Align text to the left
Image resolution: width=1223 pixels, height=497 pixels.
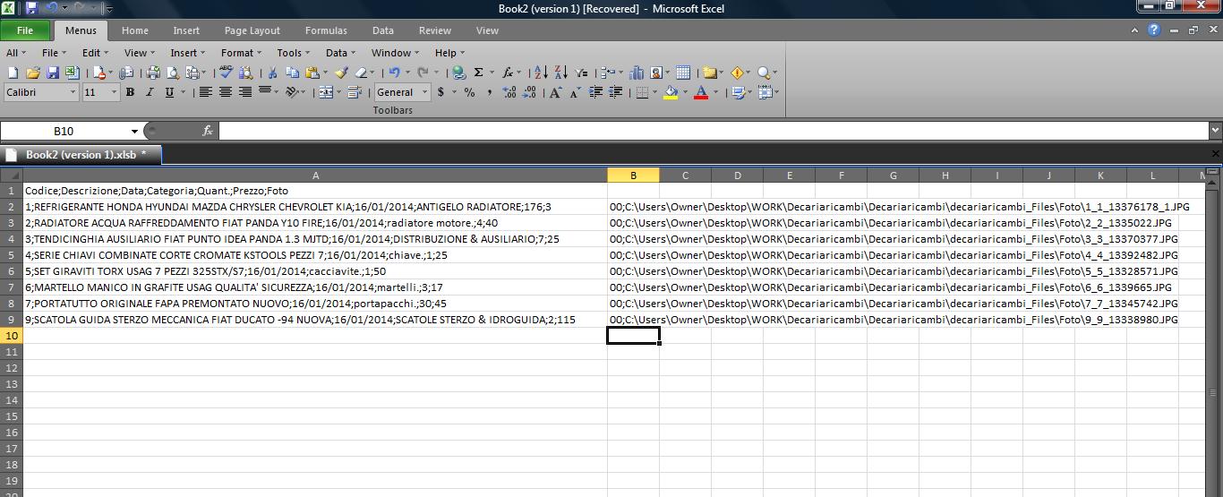[x=206, y=92]
